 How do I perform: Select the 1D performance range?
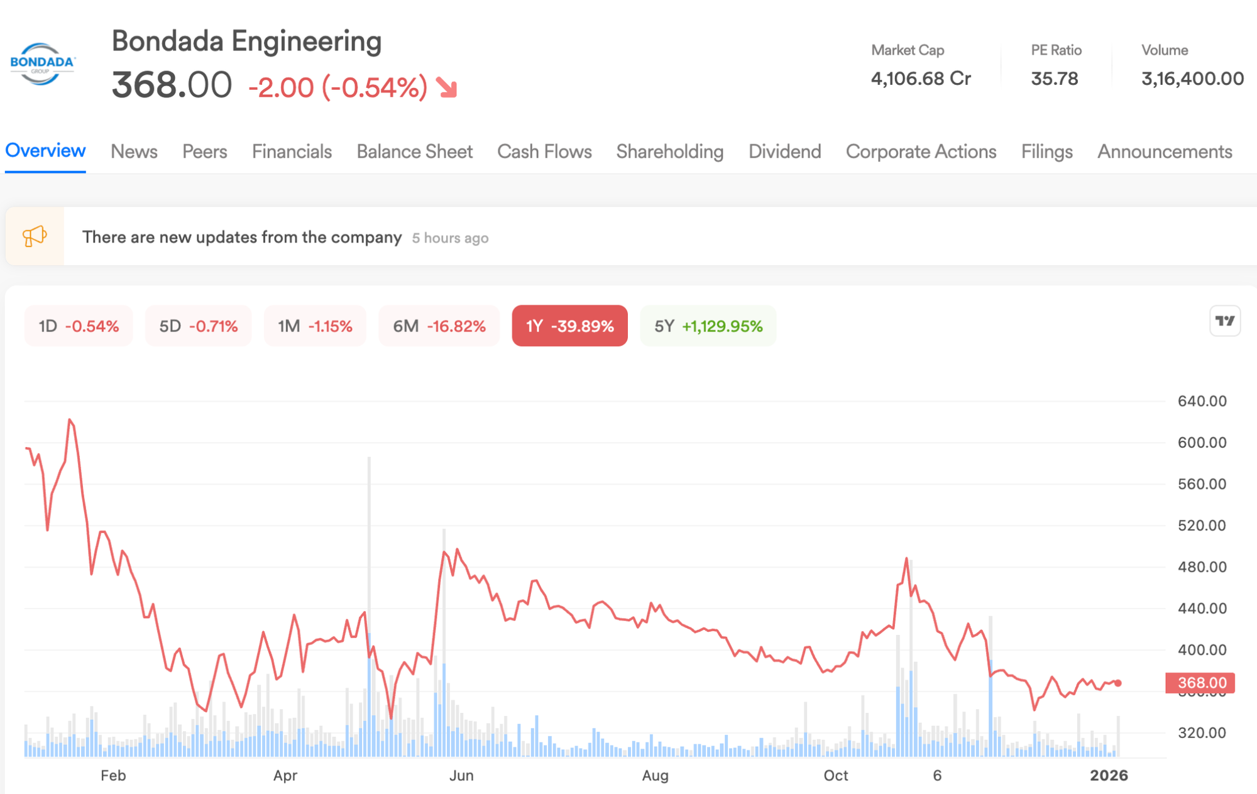point(79,326)
